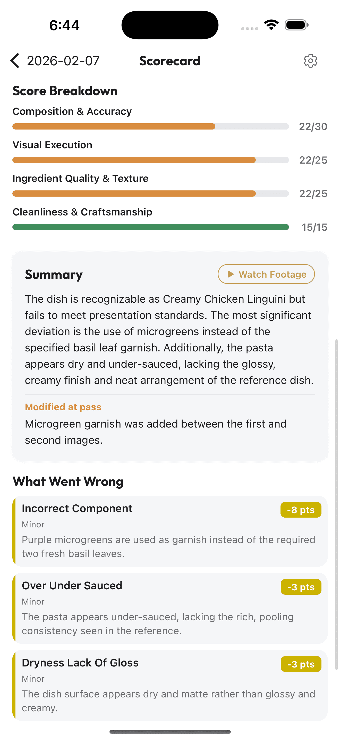Open the Scorecard title header
This screenshot has height=740, width=340.
coord(170,61)
